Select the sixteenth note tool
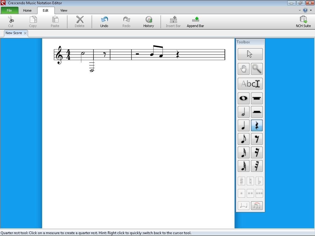Screen dimensions: 315x236 click(244, 152)
